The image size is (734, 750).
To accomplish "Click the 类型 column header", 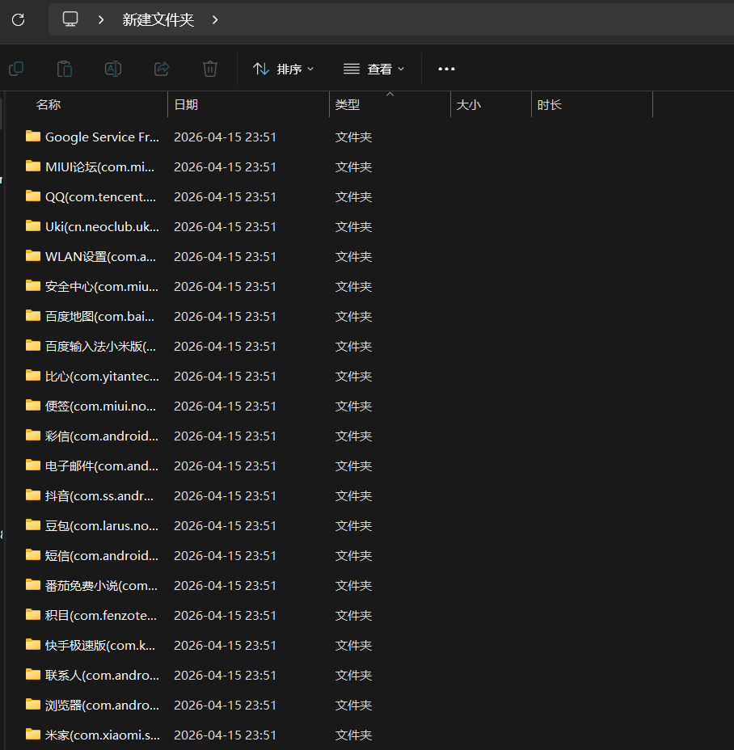I will [x=348, y=105].
